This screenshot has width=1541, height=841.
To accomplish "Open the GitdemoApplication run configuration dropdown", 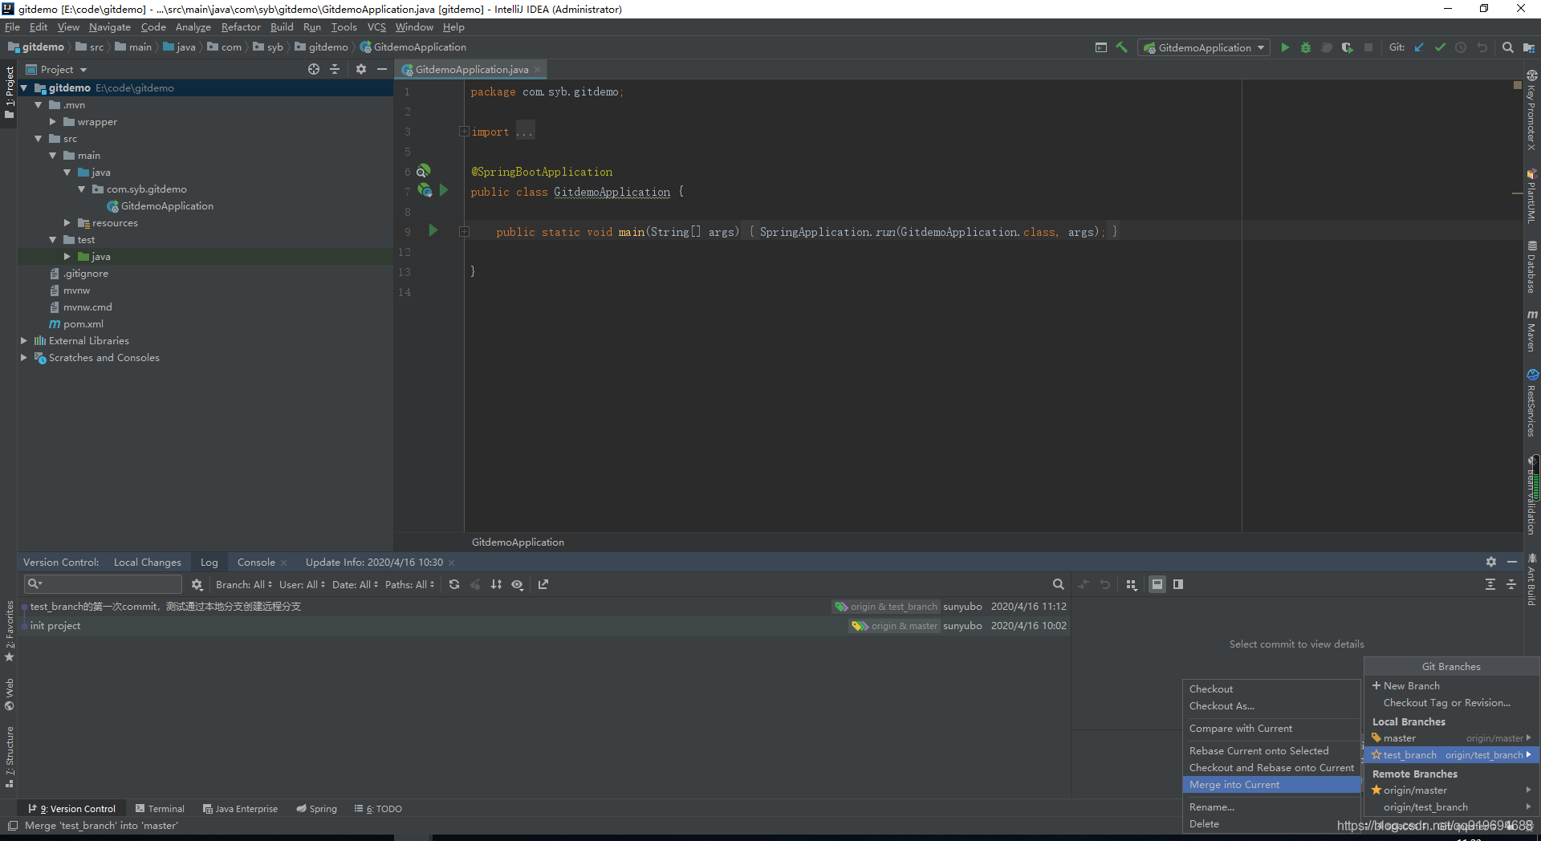I will (1204, 47).
